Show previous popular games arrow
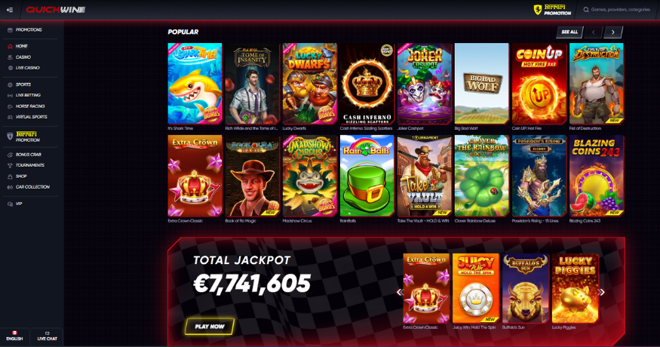Viewport: 660px width, 347px height. coord(593,32)
